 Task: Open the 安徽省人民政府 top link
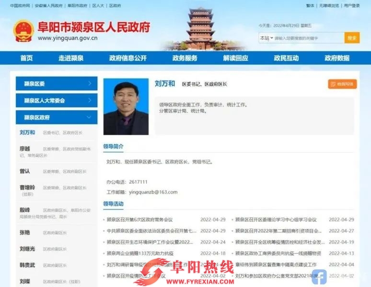click(x=48, y=6)
